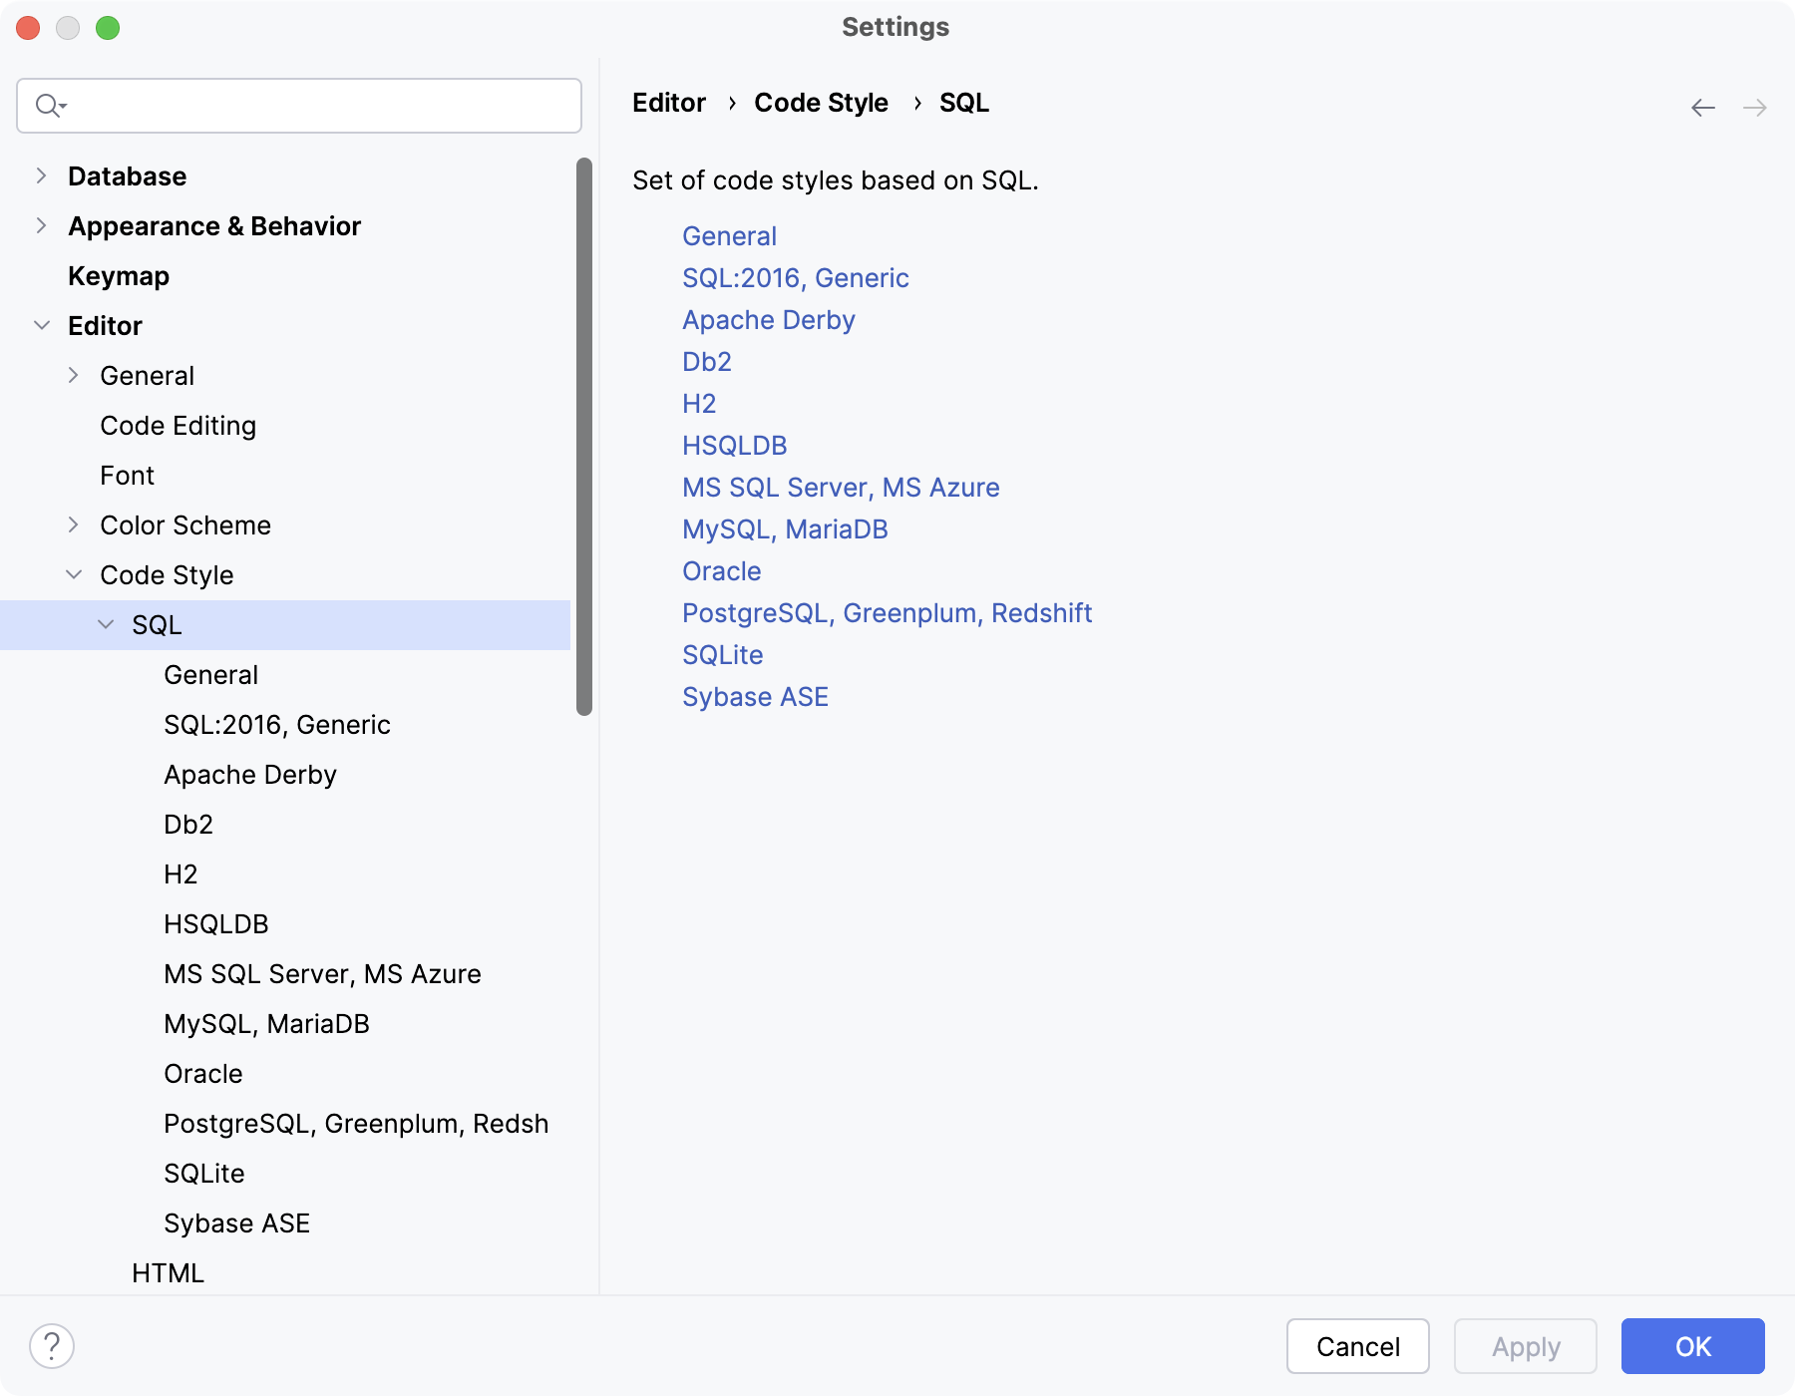Confirm settings with the OK button
Screen dimensions: 1795x1396
click(1690, 1346)
